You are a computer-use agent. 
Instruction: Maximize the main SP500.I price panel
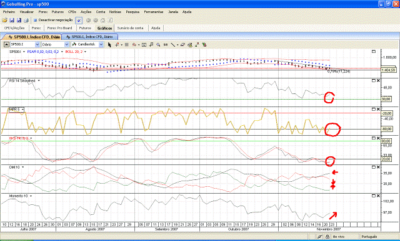pyautogui.click(x=374, y=52)
